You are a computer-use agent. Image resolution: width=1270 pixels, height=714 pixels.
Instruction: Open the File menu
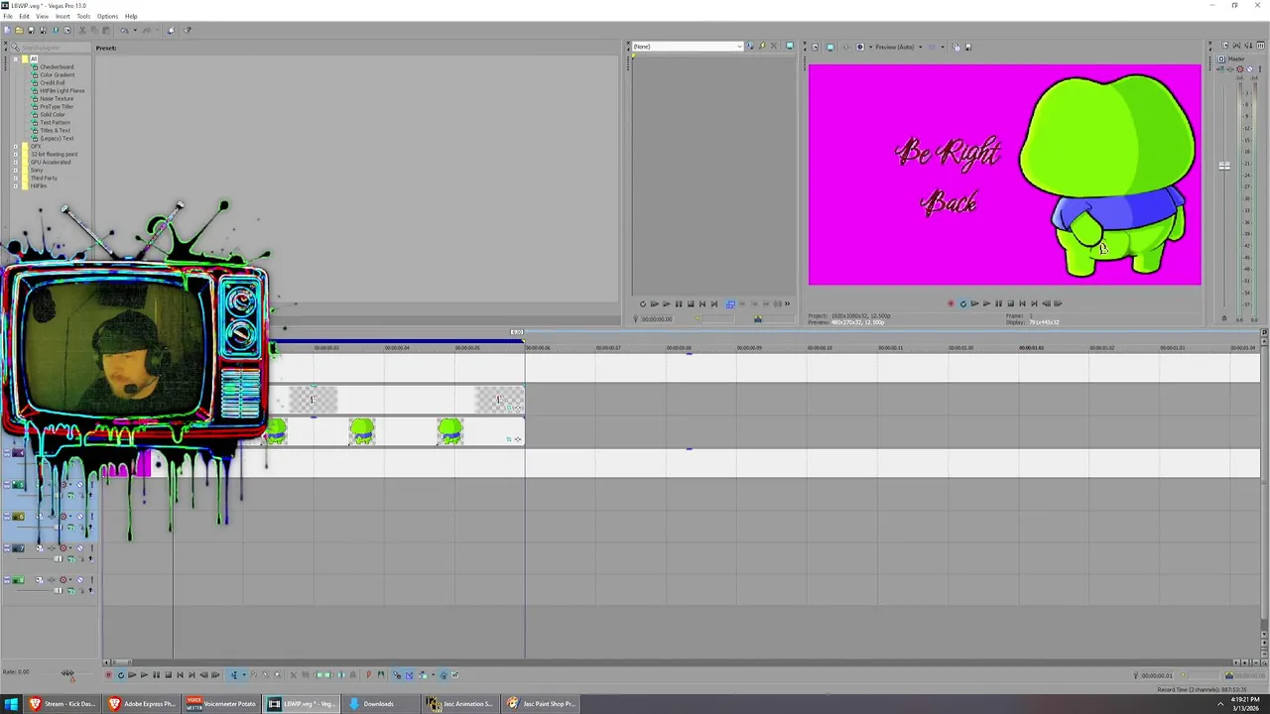point(7,16)
